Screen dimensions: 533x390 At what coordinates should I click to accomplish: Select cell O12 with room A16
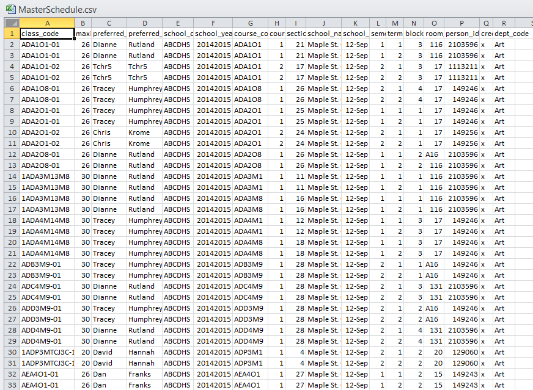point(433,154)
